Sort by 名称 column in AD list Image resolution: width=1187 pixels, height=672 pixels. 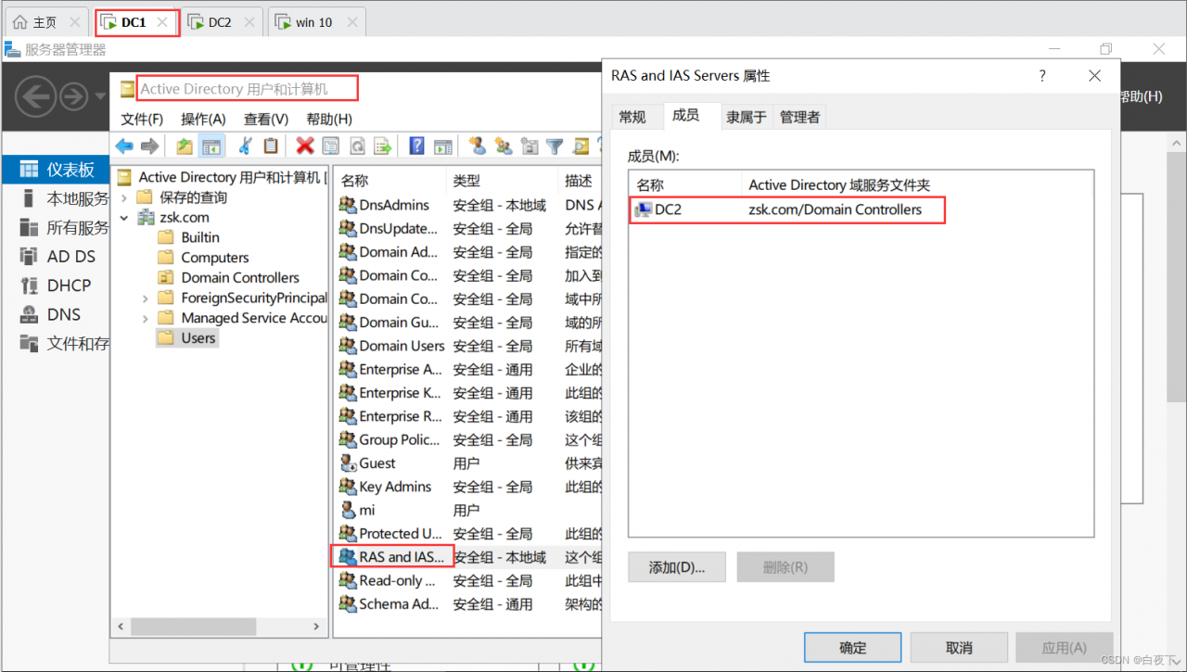pos(389,181)
